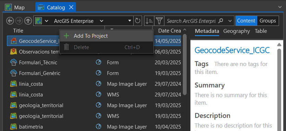This screenshot has height=131, width=286.
Task: Expand the ArcGIS Enterprise chevron
Action: 102,21
